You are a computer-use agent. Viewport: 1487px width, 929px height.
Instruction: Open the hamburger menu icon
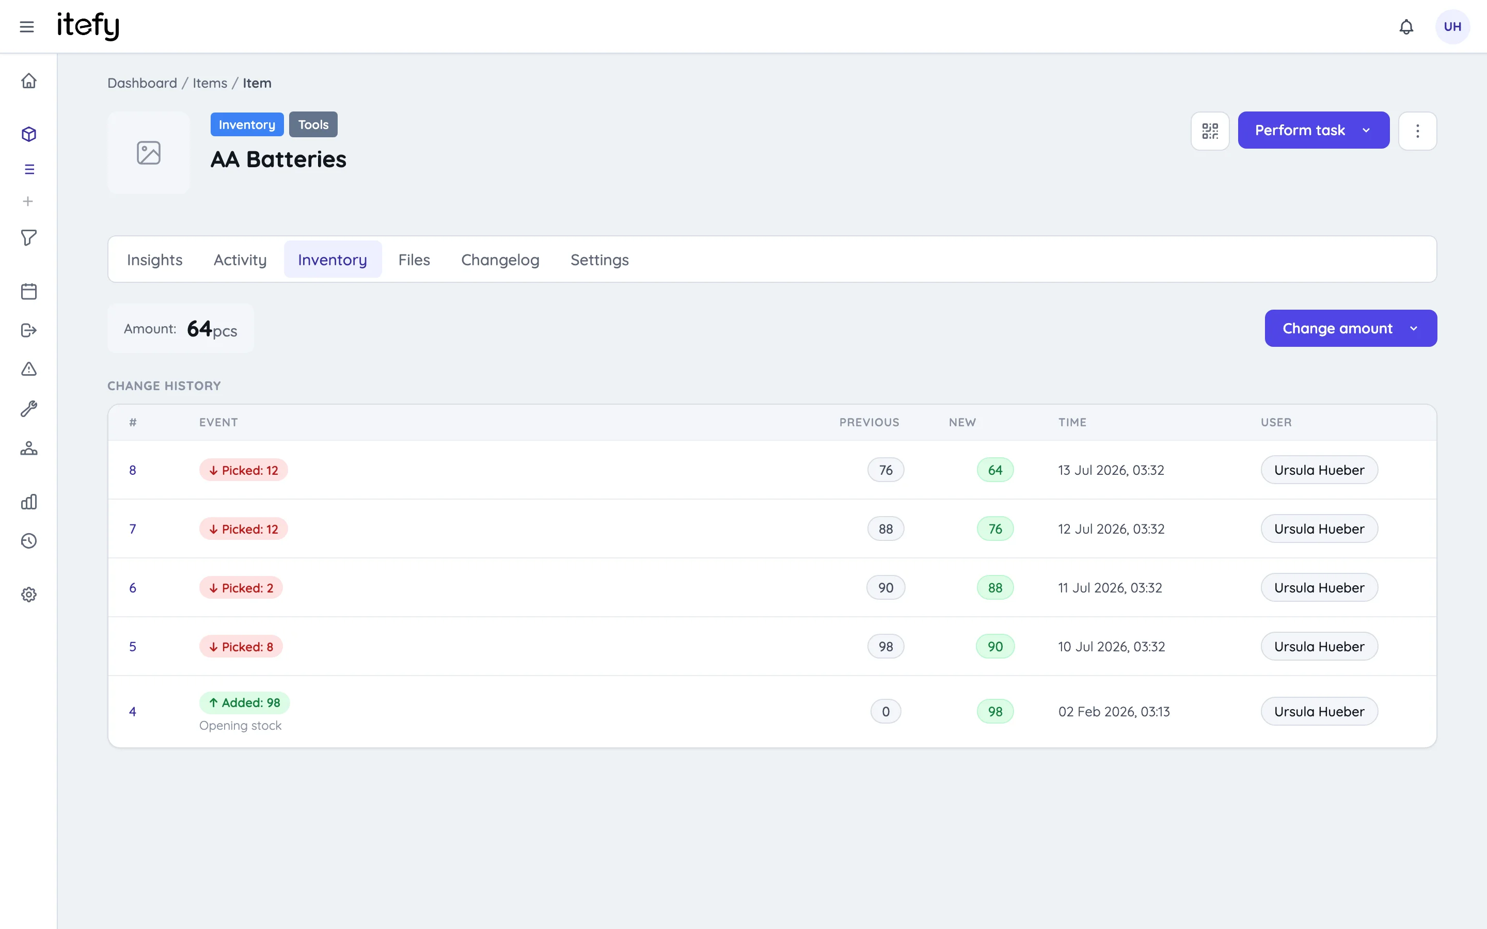[26, 26]
